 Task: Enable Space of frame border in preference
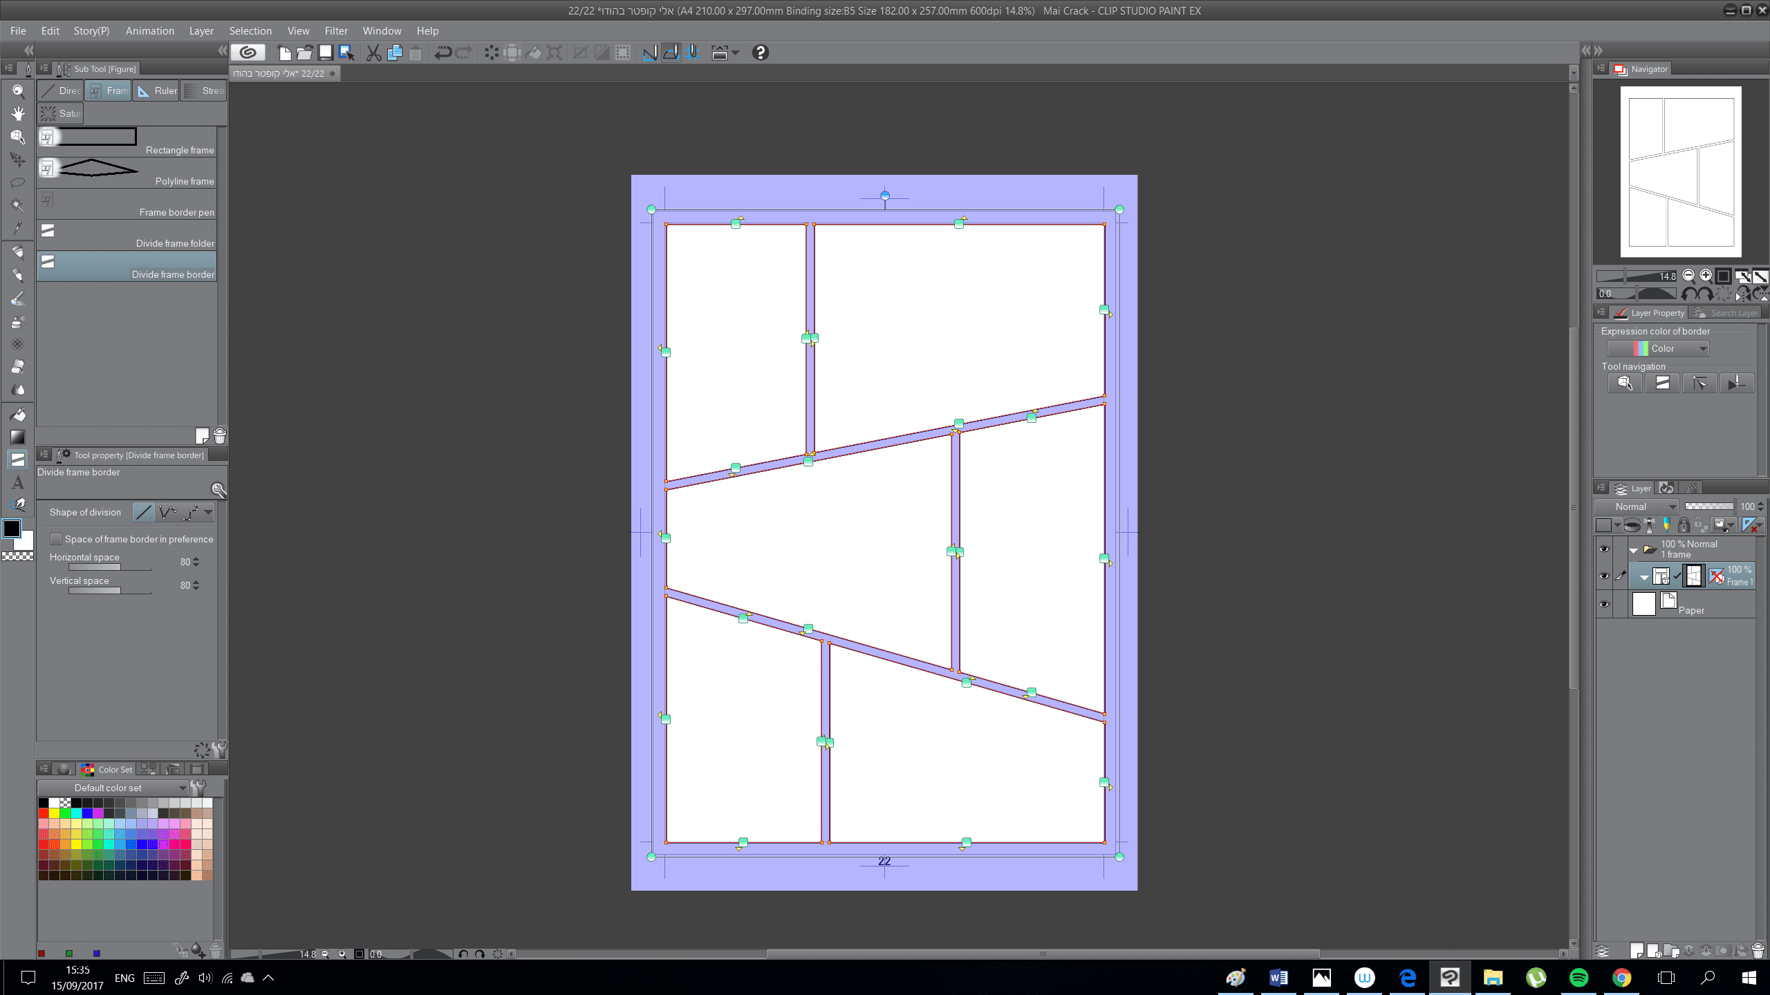coord(57,539)
